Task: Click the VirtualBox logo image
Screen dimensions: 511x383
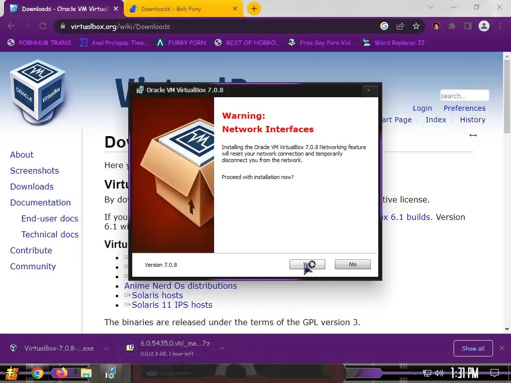Action: pyautogui.click(x=38, y=92)
